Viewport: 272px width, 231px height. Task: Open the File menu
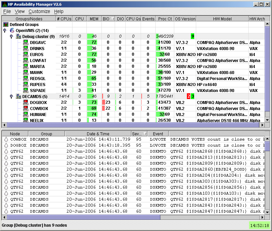7,11
